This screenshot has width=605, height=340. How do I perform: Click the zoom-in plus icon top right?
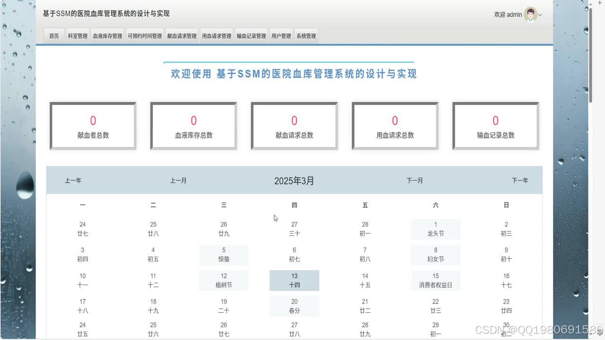point(600,3)
